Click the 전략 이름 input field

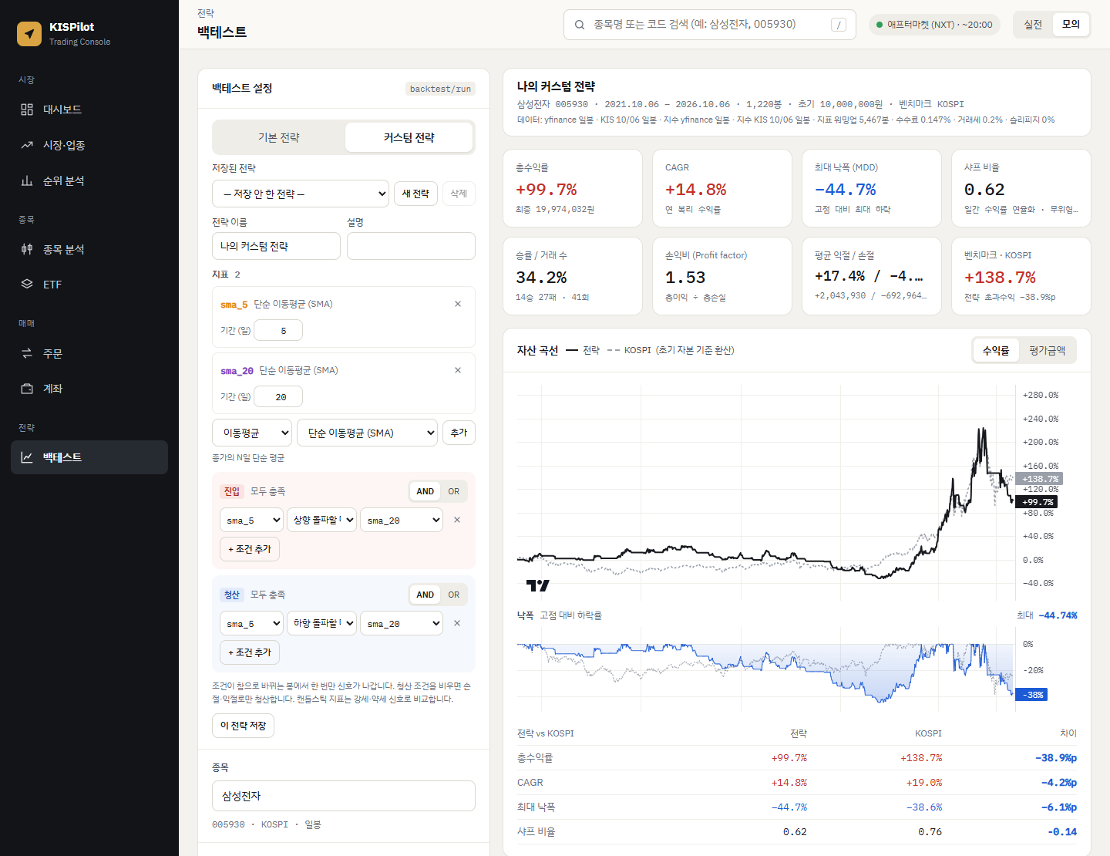tap(276, 246)
